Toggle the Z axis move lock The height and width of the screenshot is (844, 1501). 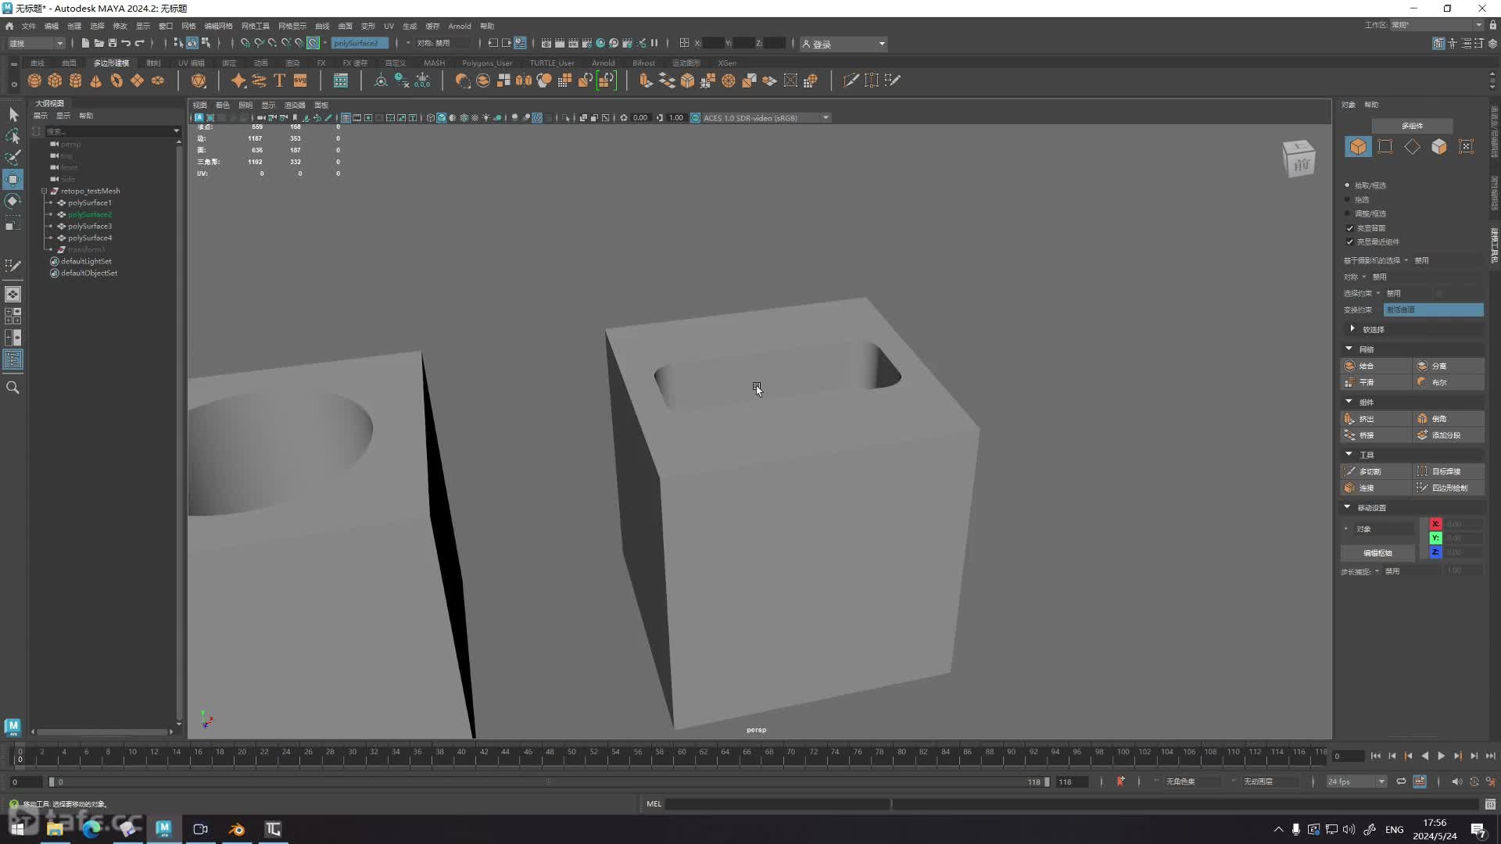(x=1435, y=553)
